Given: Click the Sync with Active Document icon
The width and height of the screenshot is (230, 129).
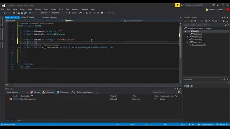Looking at the screenshot, I should point(206,21).
